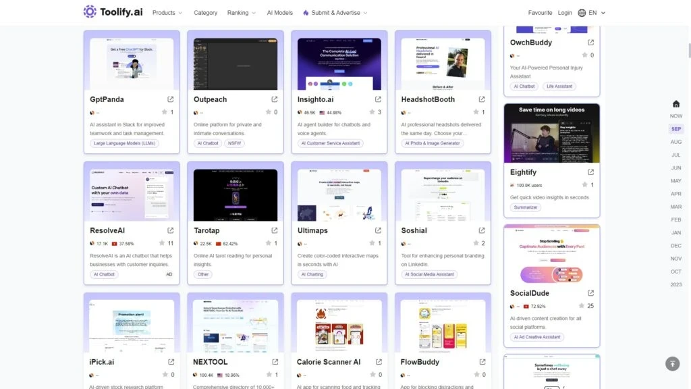Image resolution: width=691 pixels, height=389 pixels.
Task: Open Insighto.ai external link icon
Action: point(378,99)
